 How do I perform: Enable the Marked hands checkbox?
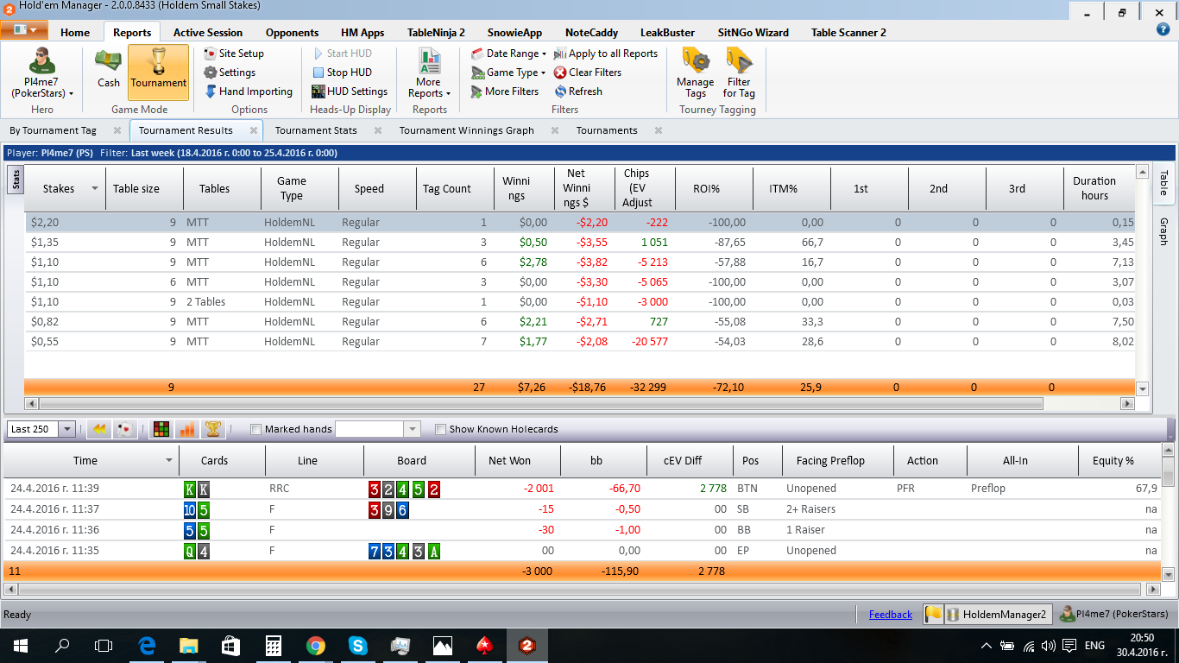(255, 429)
